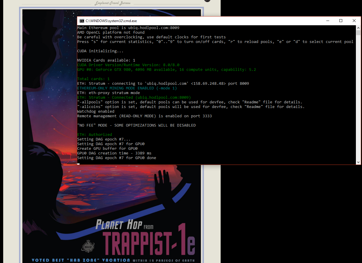Click 'GPU0 DAG creation time - 3389 ms' line
Screen dimensions: 362x263
[x=114, y=153]
